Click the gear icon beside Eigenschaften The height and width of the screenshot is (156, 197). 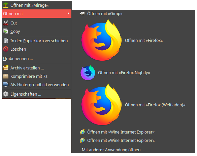(x=6, y=94)
